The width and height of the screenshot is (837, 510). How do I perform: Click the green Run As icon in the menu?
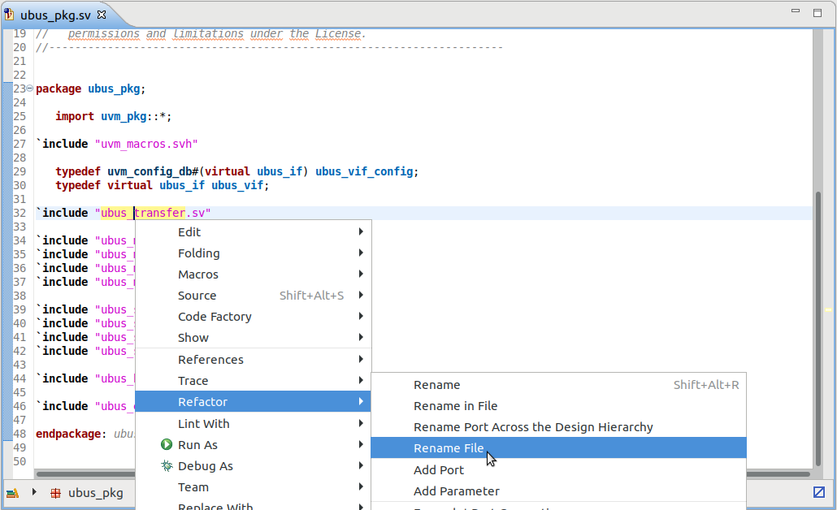(168, 444)
